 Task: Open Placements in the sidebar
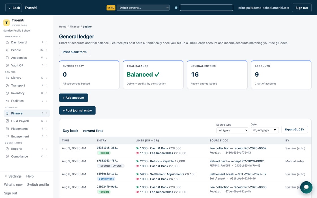27,129
